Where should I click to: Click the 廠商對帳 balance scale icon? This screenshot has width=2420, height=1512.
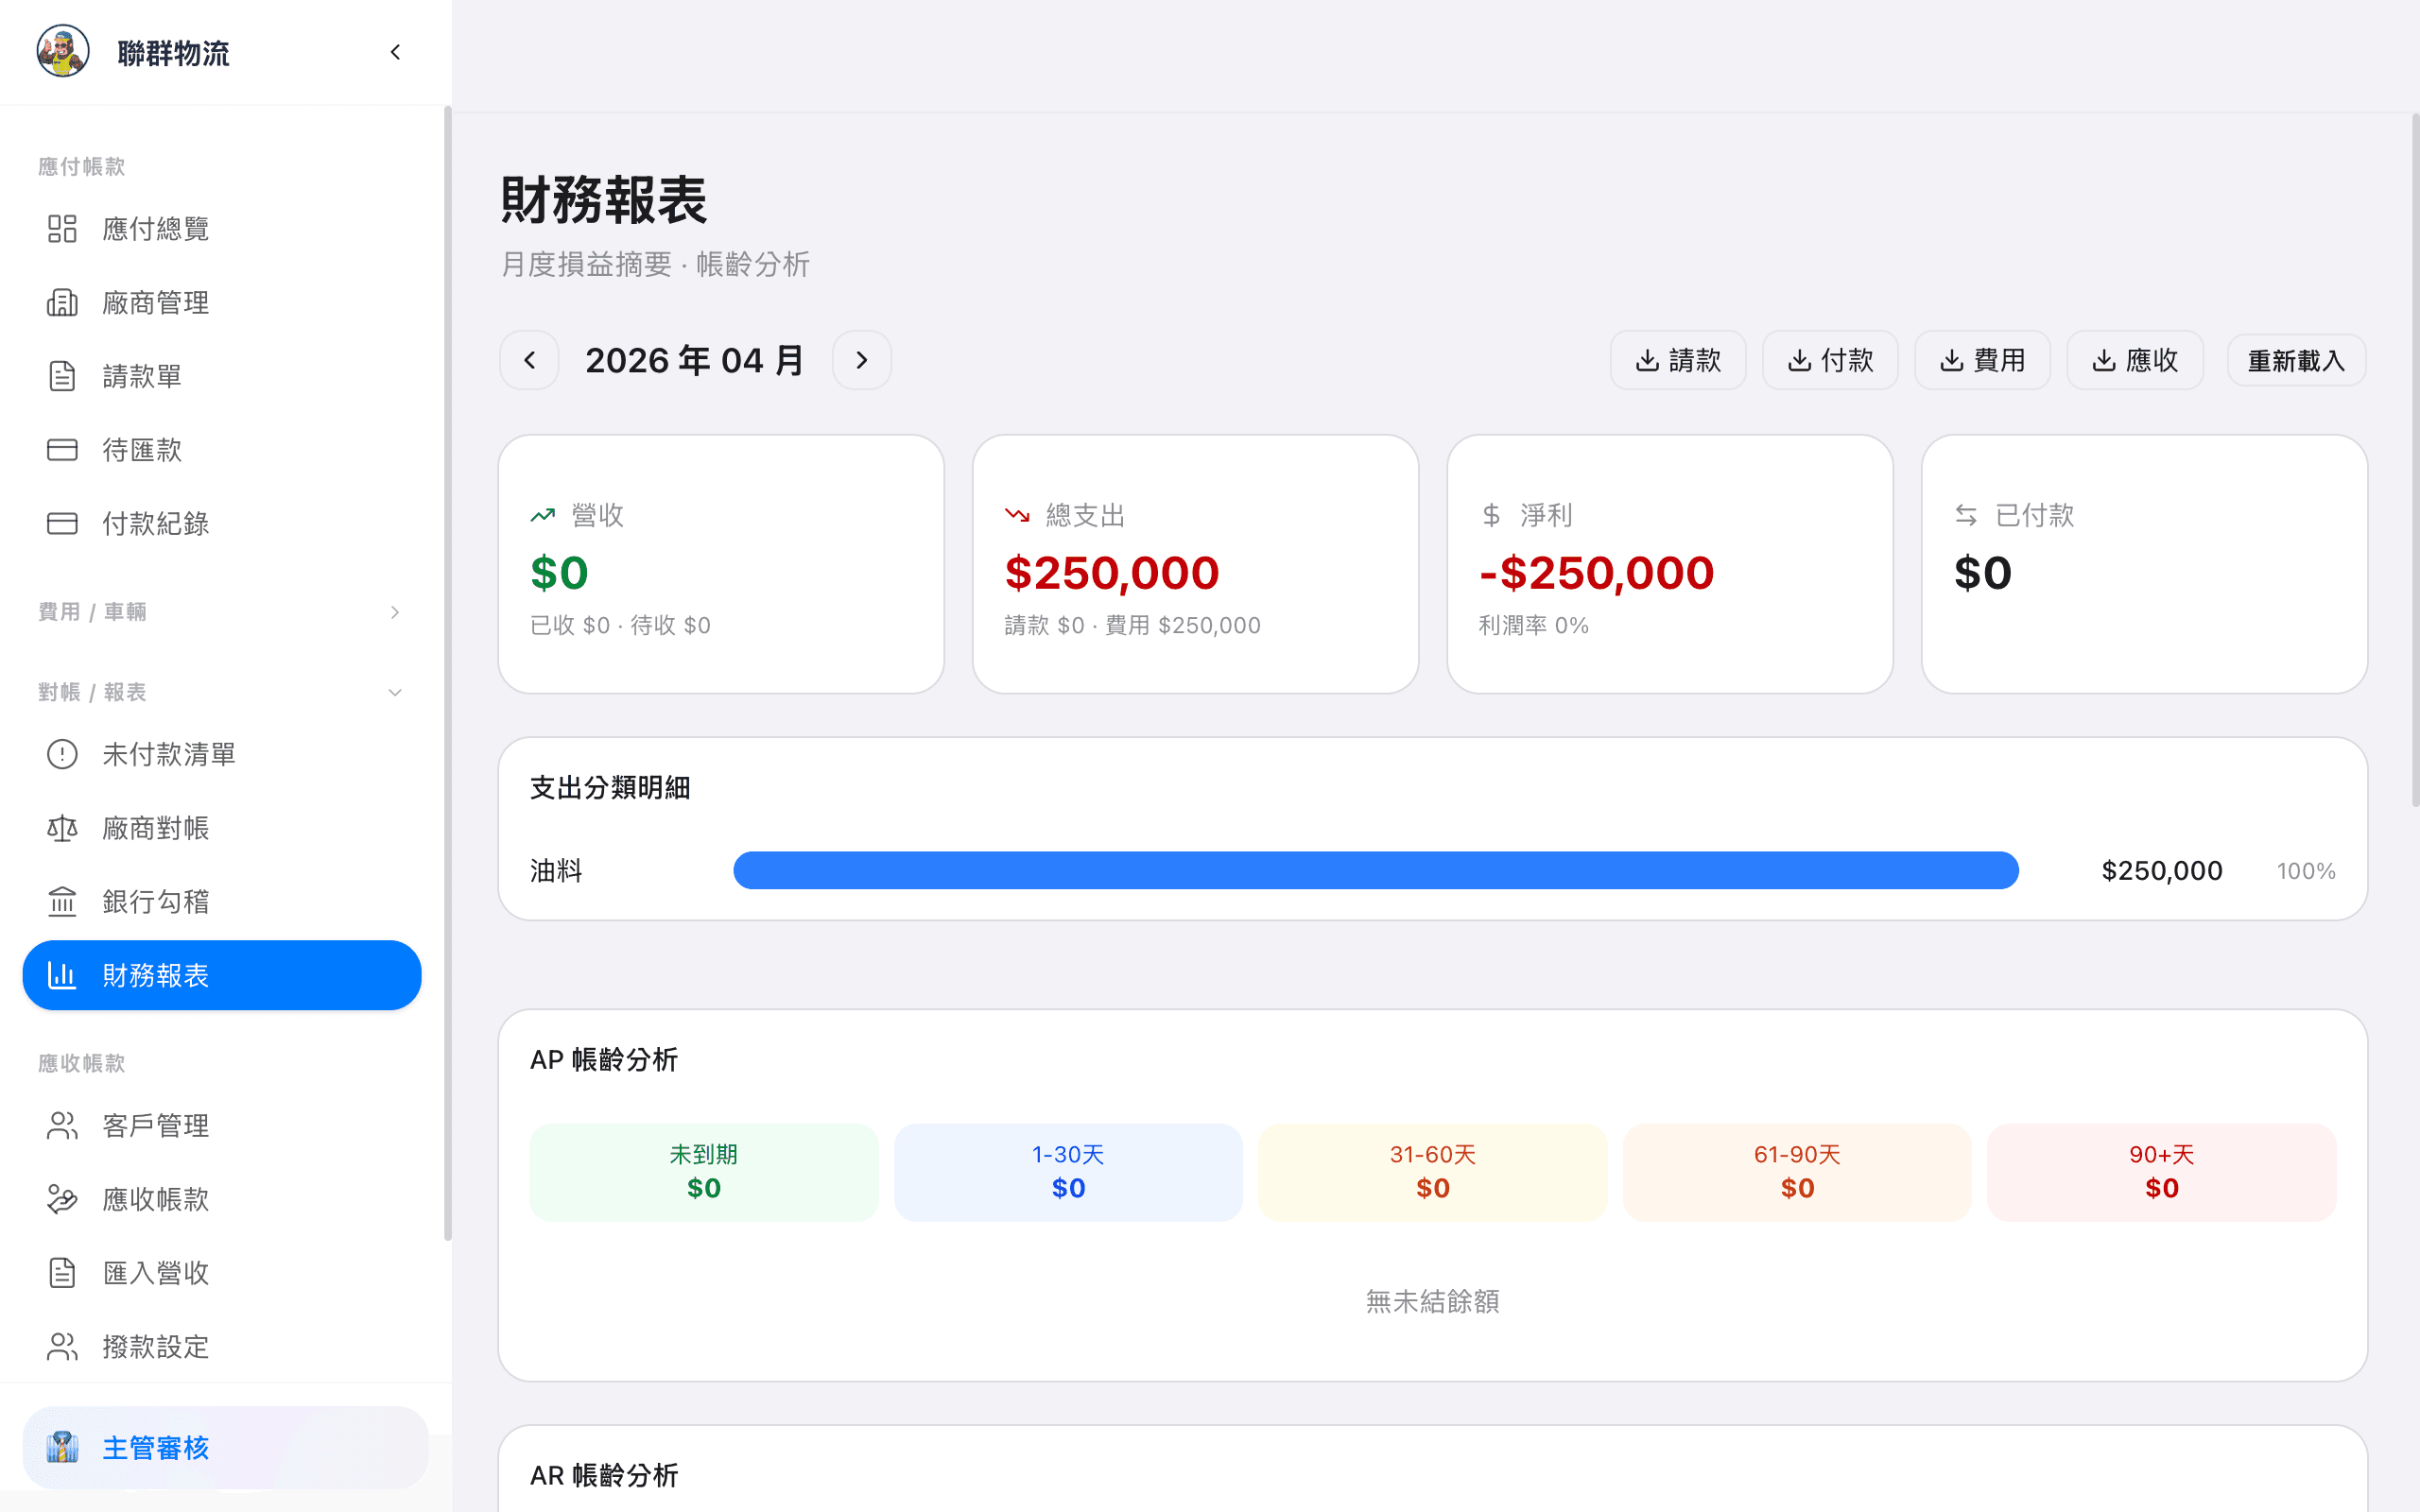(x=62, y=828)
